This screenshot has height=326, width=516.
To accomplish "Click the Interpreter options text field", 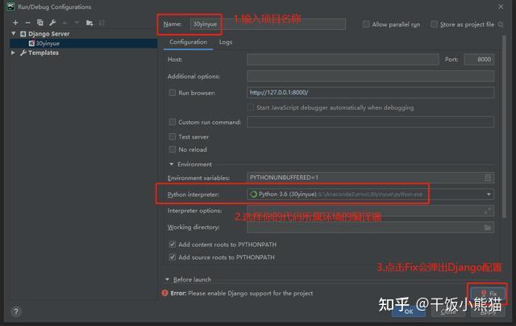I will click(371, 211).
